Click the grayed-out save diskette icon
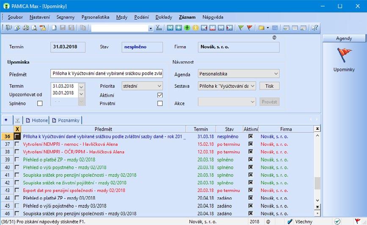This screenshot has width=367, height=225. 63,28
